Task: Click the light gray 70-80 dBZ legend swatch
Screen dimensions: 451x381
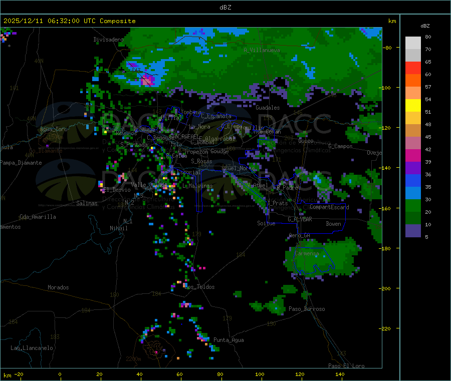Action: coord(413,43)
